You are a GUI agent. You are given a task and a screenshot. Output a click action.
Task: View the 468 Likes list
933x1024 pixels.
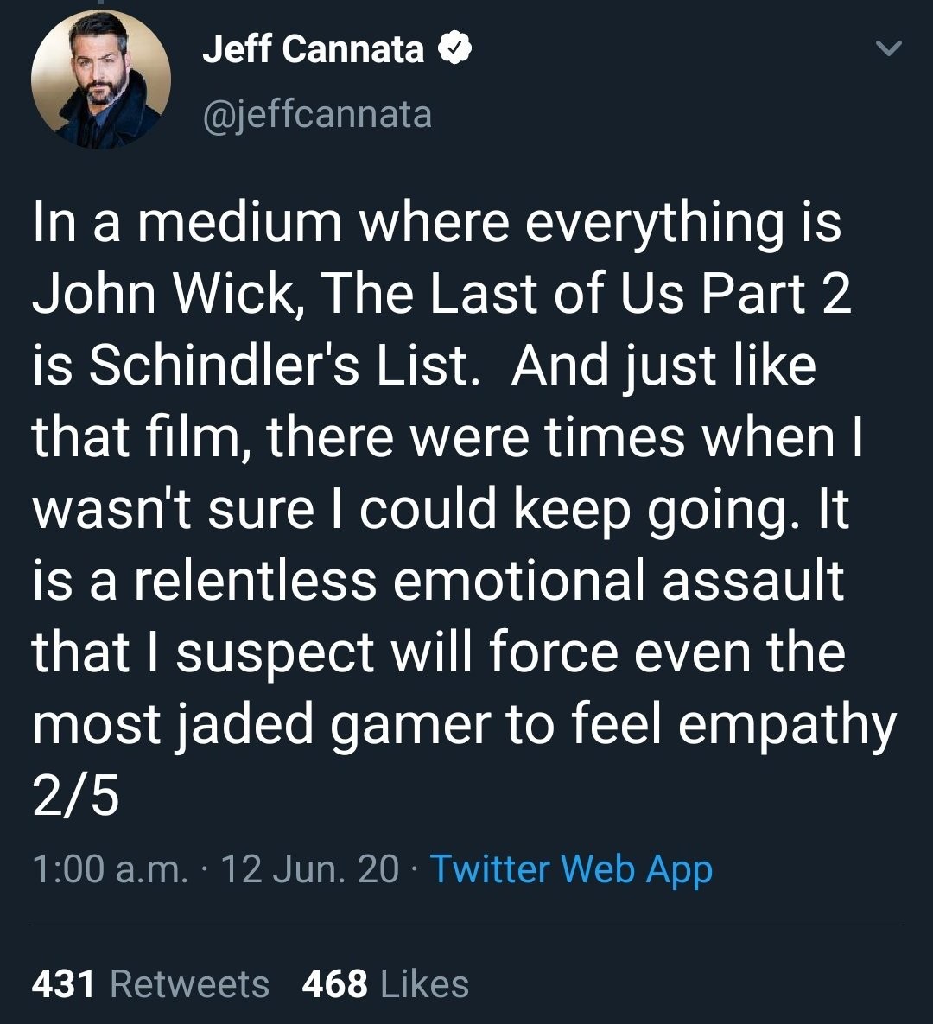click(385, 983)
